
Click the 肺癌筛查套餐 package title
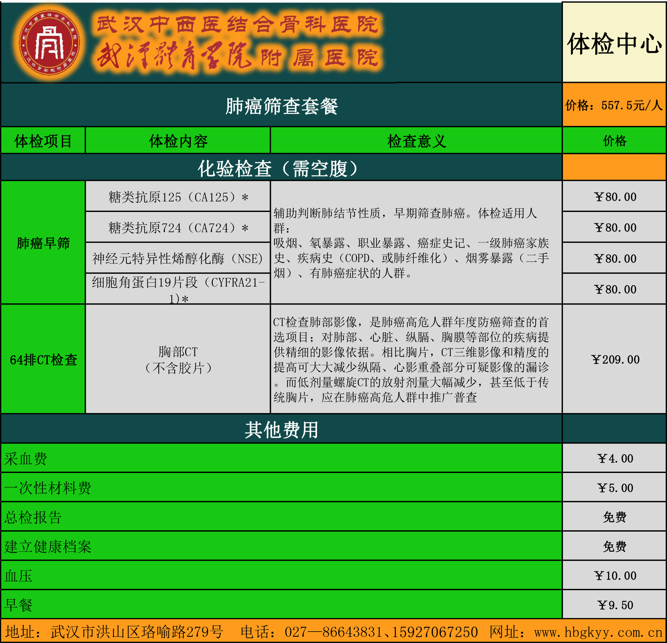click(x=281, y=106)
